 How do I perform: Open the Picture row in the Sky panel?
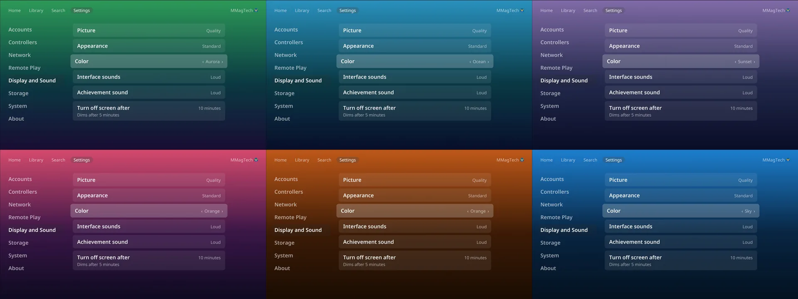[x=681, y=180]
